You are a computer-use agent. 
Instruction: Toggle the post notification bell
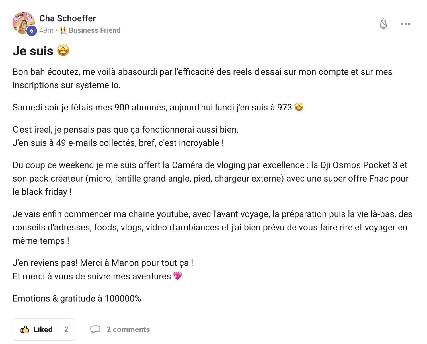383,24
